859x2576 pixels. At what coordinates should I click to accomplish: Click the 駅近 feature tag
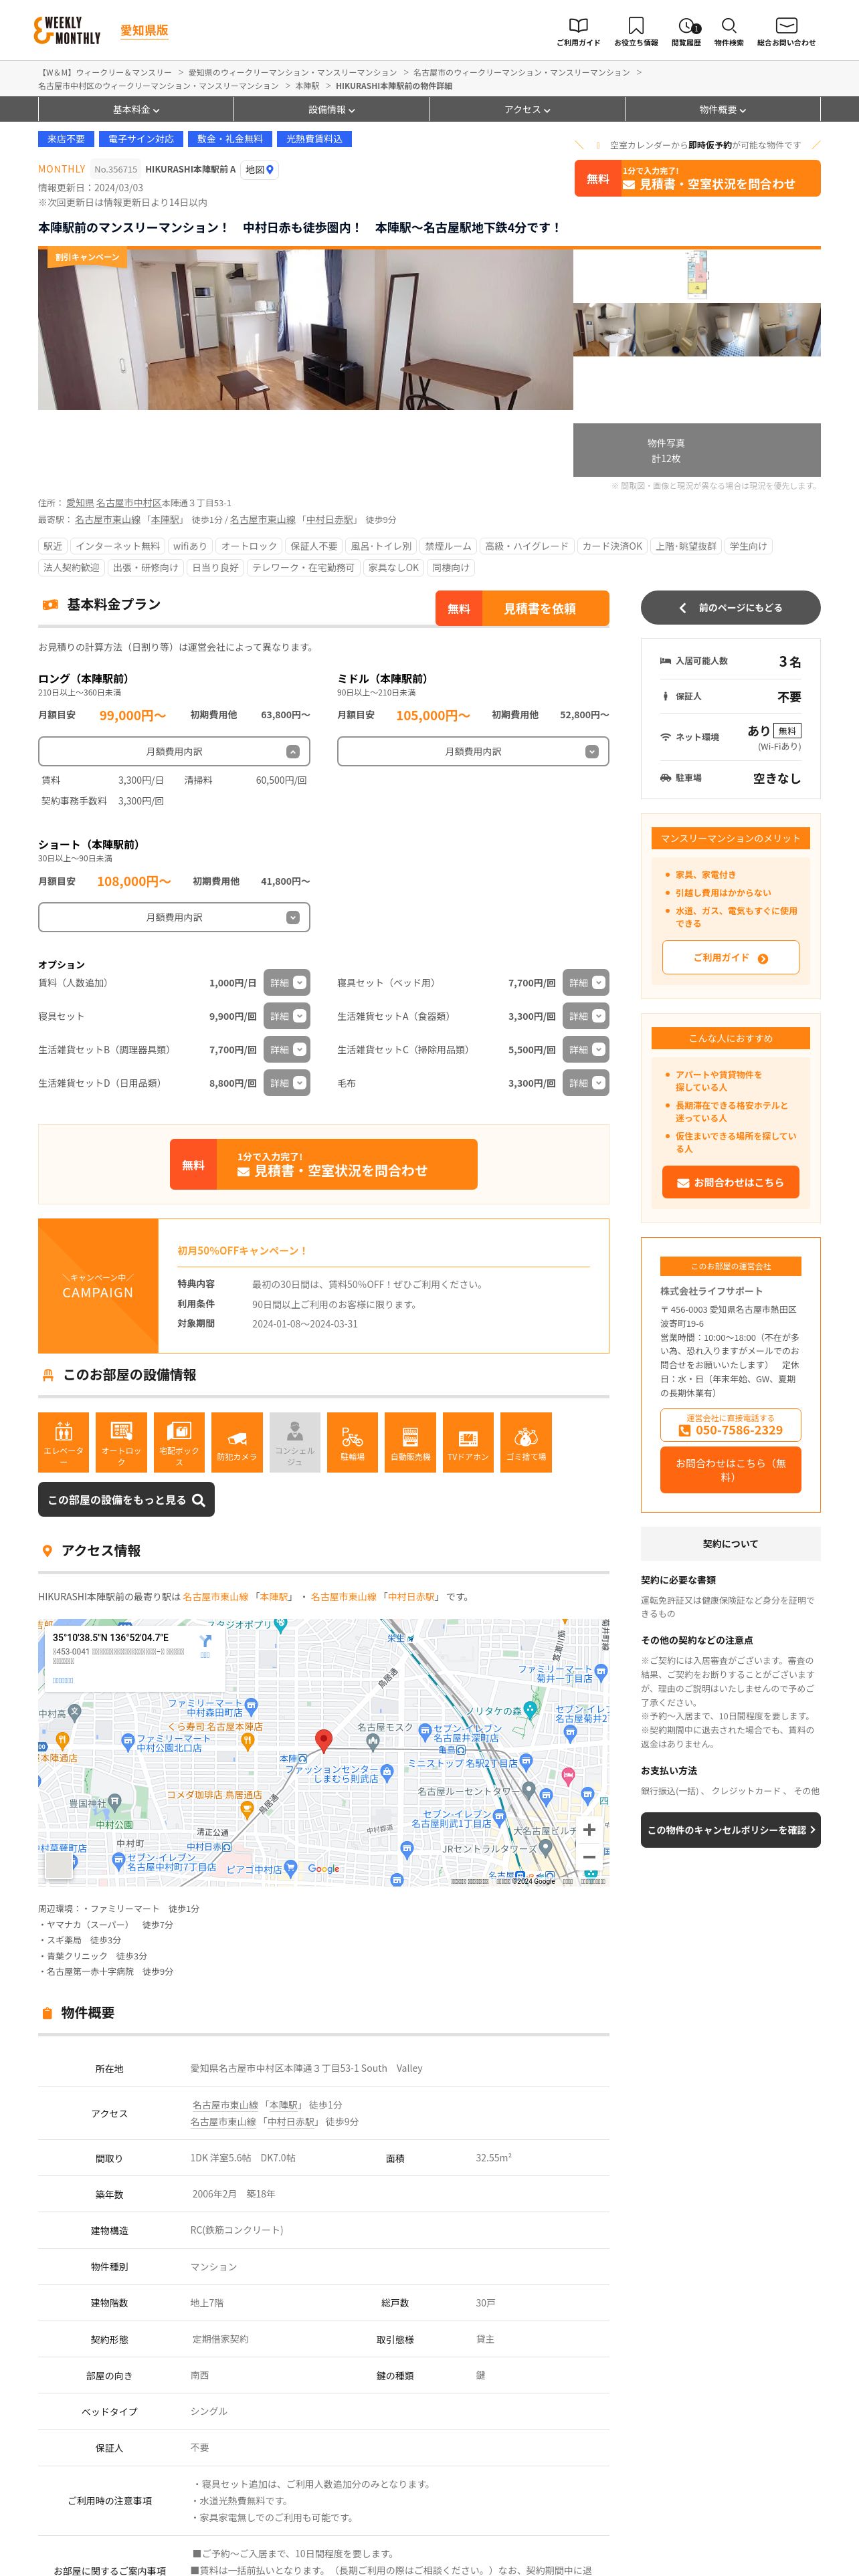tap(52, 546)
